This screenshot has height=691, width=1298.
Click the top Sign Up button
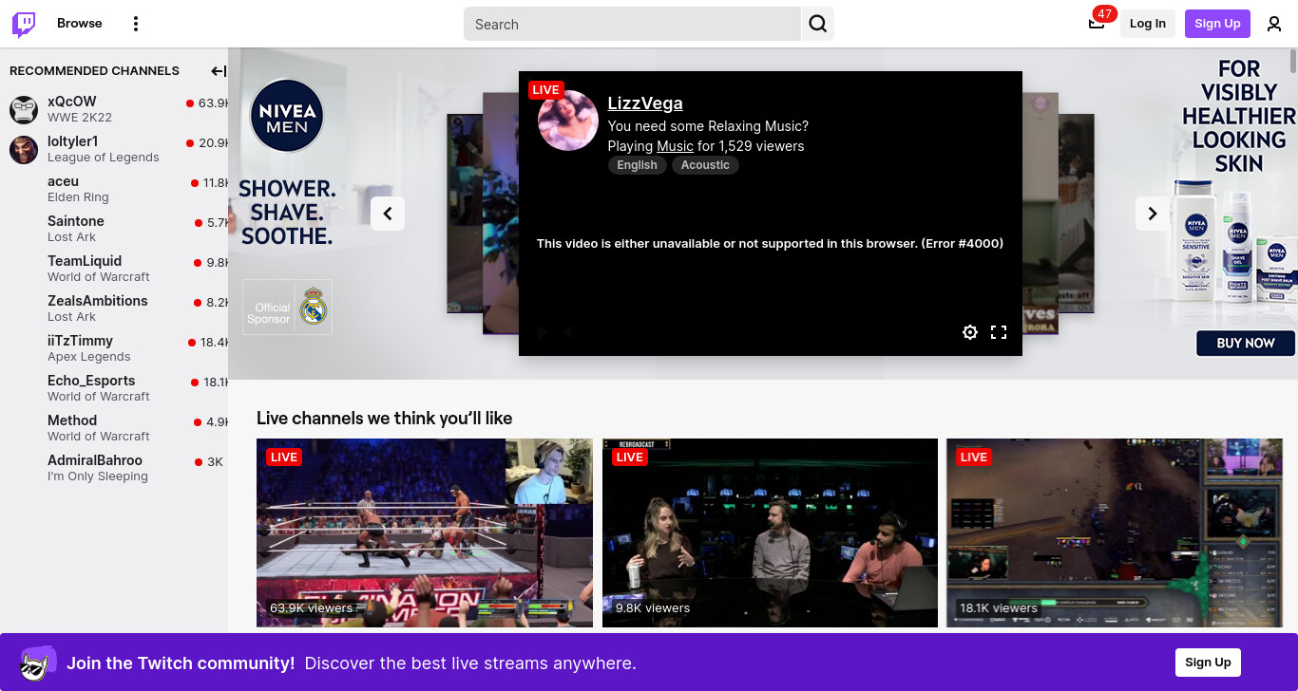1217,24
